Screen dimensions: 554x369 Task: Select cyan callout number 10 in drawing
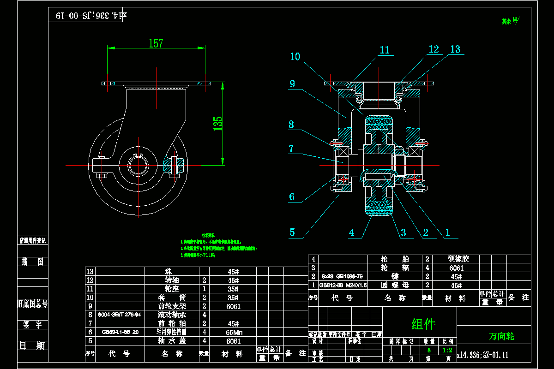click(295, 57)
